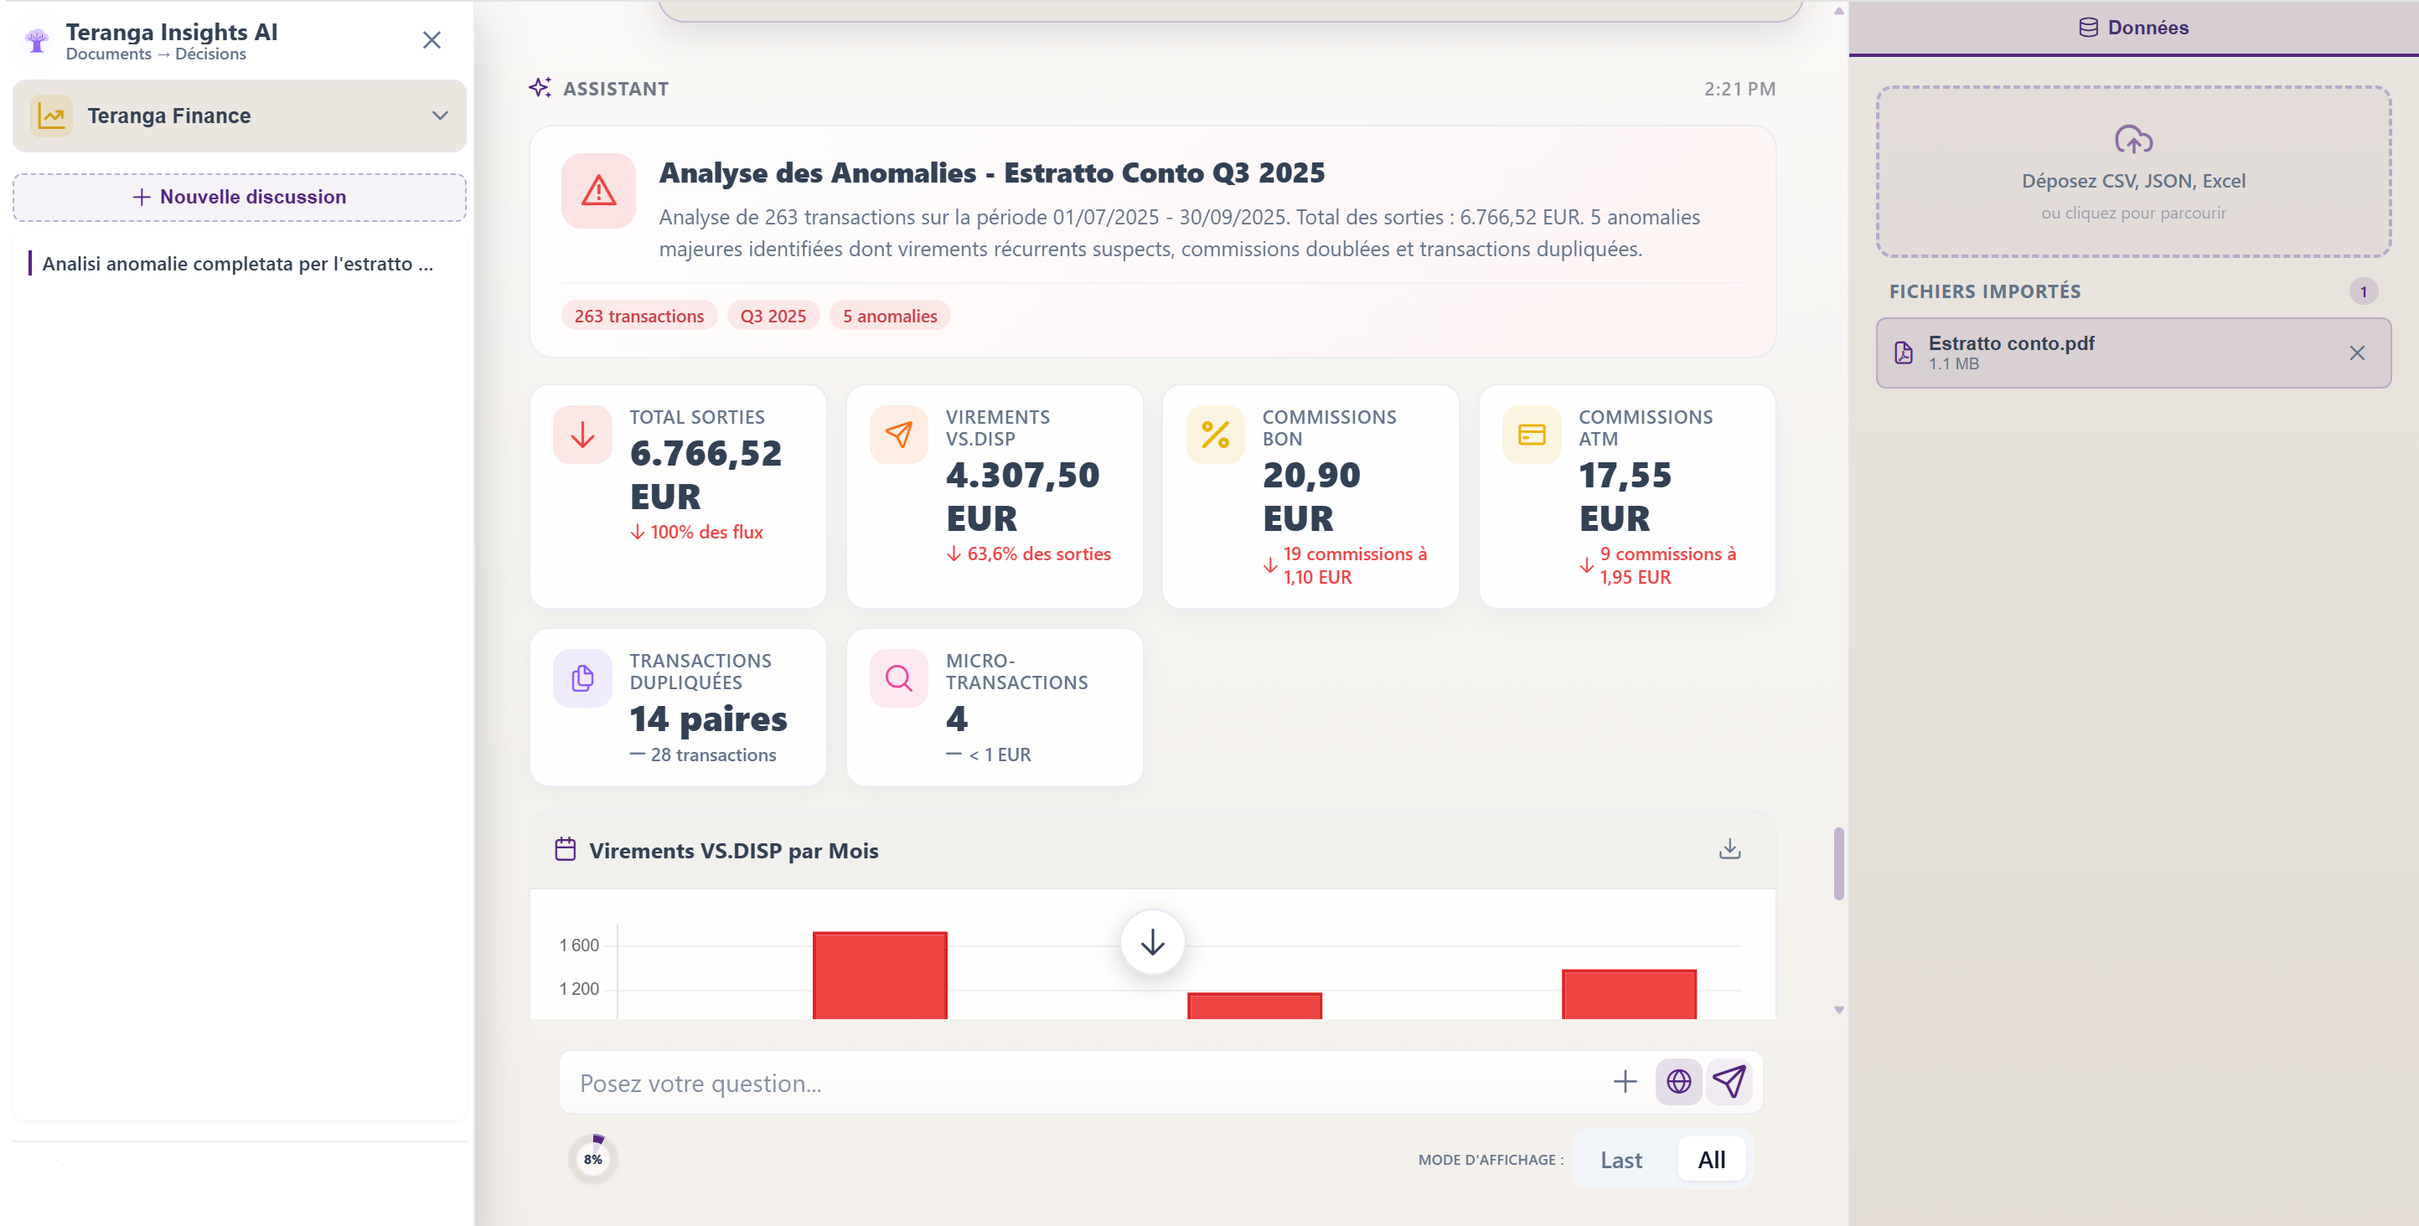Send the message with the paper-plane button
The width and height of the screenshot is (2419, 1226).
point(1729,1082)
